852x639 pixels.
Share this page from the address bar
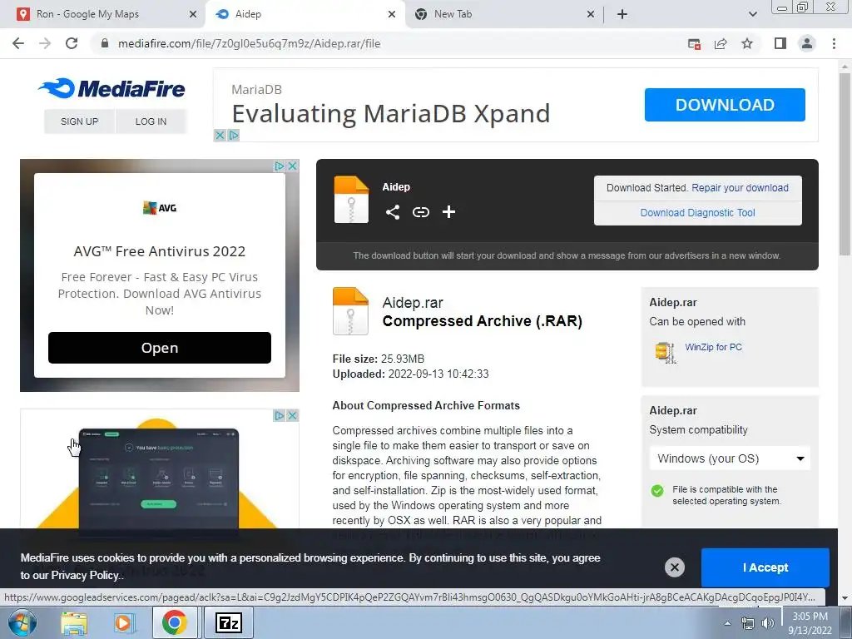tap(721, 43)
